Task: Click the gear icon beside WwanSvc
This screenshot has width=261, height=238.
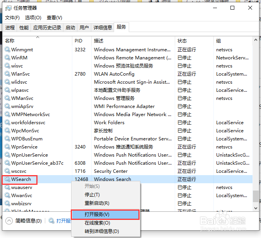Action: pyautogui.click(x=7, y=196)
